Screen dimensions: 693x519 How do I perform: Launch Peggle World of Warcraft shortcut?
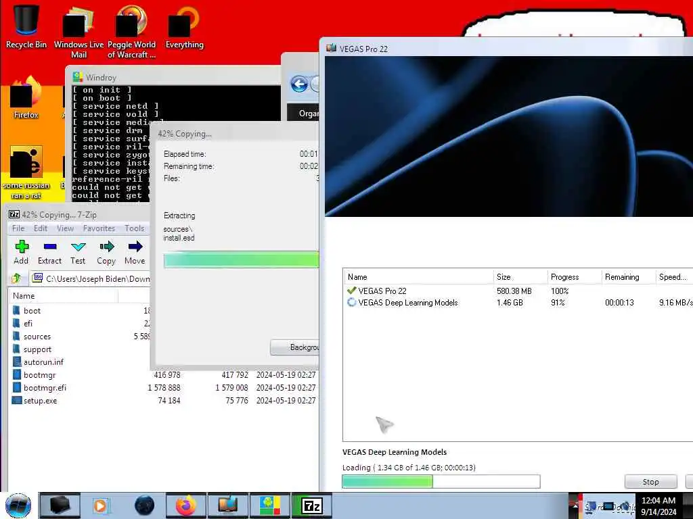point(131,32)
